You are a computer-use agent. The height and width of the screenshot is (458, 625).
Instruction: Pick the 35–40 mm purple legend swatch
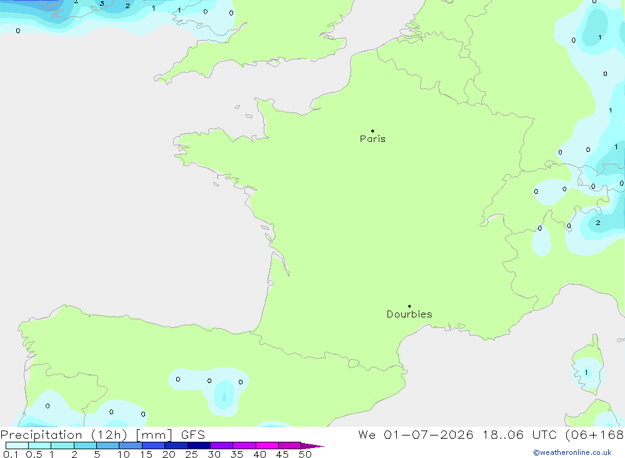coord(244,446)
